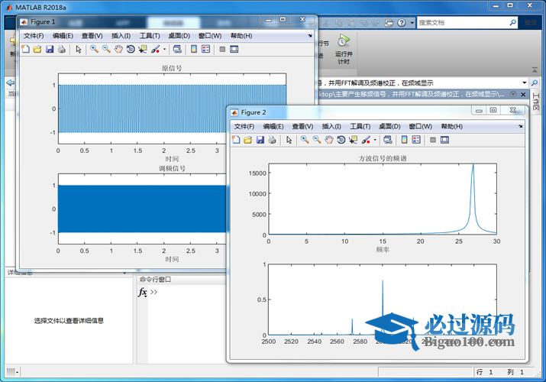
Task: Open 插入(I) menu in Figure 1
Action: click(x=121, y=36)
